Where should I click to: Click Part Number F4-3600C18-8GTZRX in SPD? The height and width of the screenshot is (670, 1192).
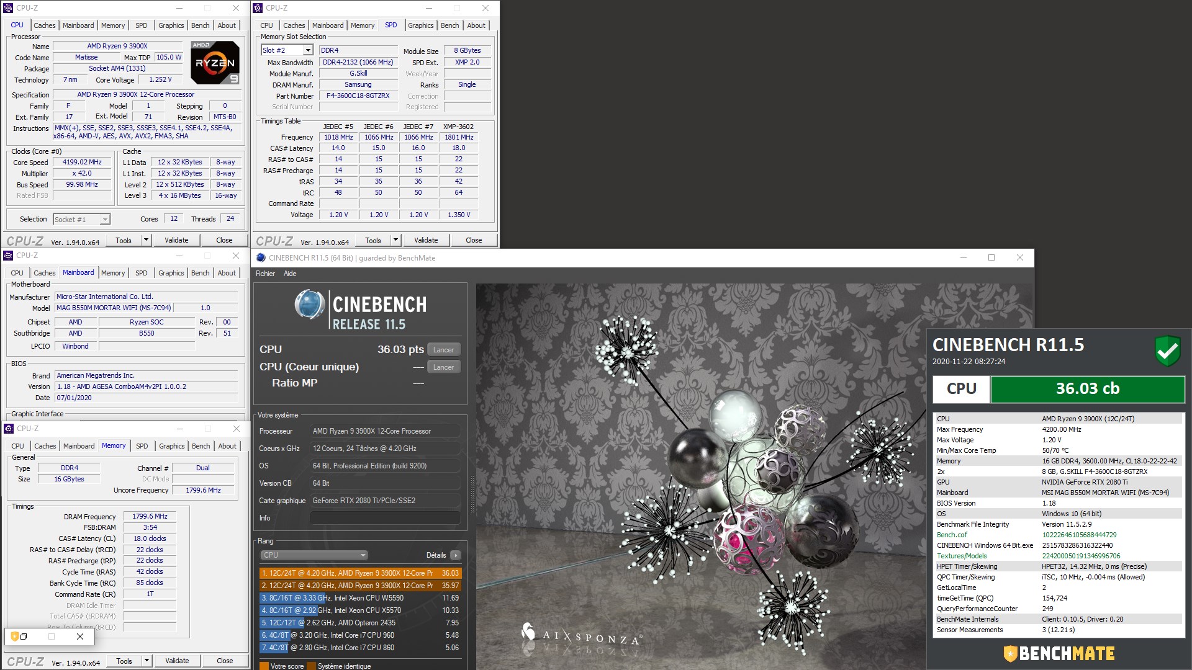pyautogui.click(x=358, y=96)
